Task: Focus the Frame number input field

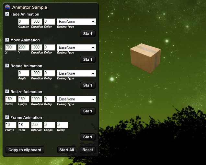Action: tap(11, 125)
